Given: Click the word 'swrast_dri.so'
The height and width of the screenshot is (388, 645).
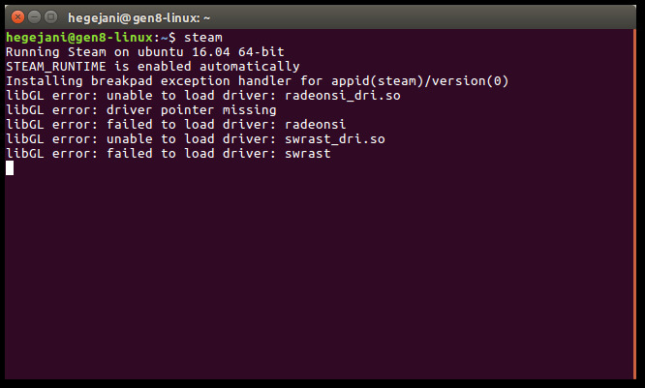Looking at the screenshot, I should pos(335,139).
